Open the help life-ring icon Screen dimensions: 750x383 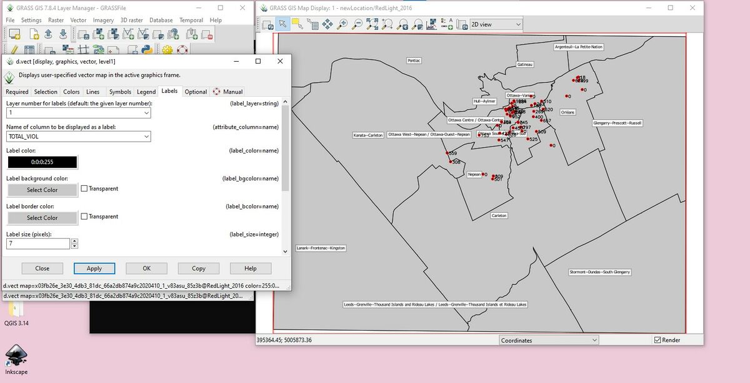click(182, 50)
